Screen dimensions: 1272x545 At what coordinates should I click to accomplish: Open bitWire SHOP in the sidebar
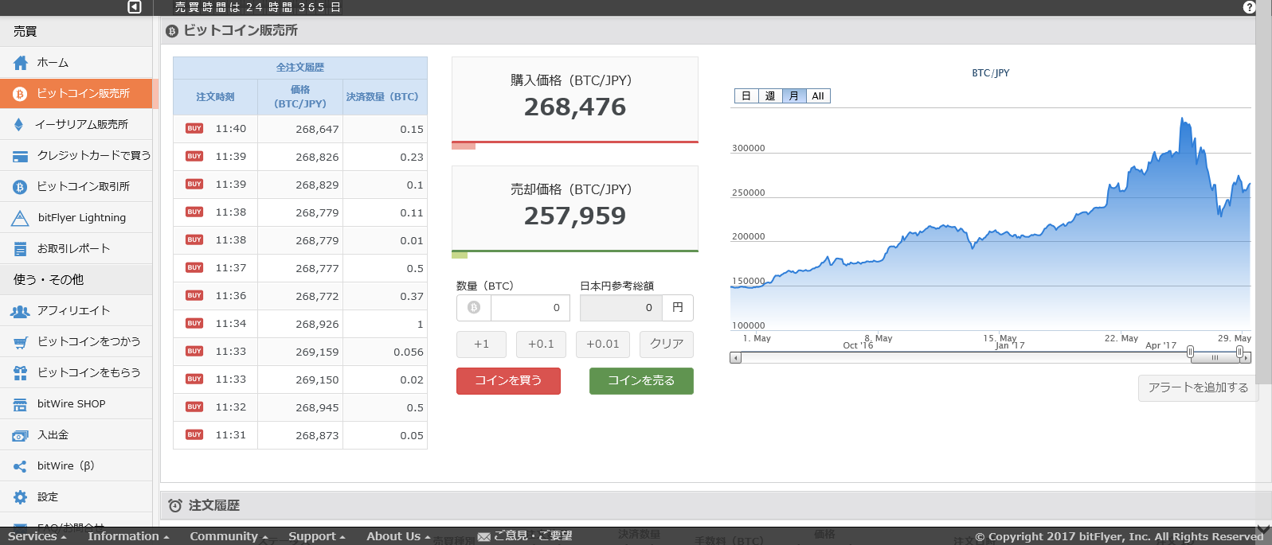click(x=71, y=403)
